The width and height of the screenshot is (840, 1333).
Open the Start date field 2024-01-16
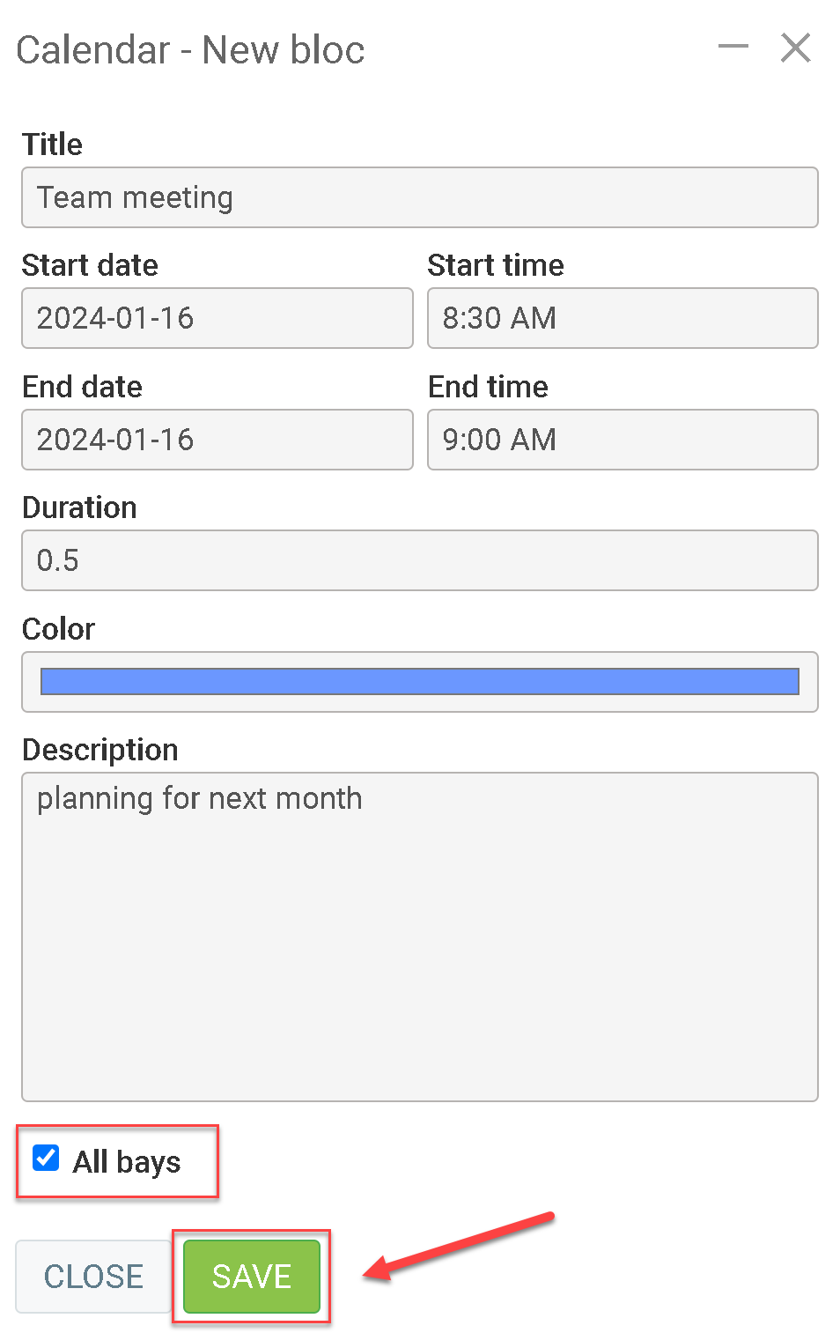pos(217,318)
